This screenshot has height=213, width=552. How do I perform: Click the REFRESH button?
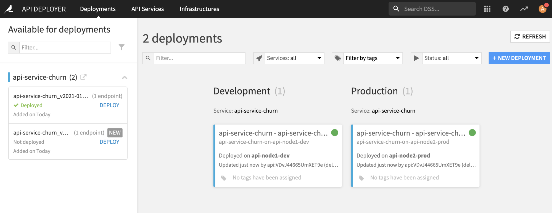pyautogui.click(x=530, y=37)
